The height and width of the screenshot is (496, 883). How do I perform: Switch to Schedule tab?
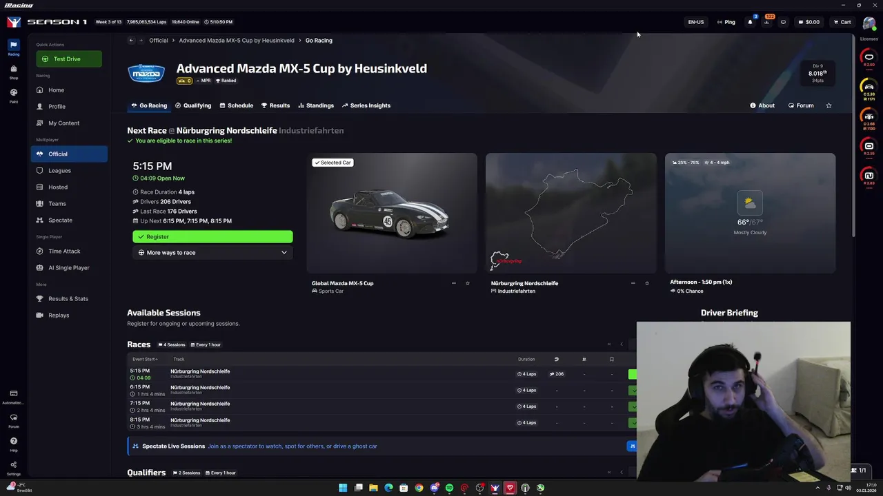(237, 105)
